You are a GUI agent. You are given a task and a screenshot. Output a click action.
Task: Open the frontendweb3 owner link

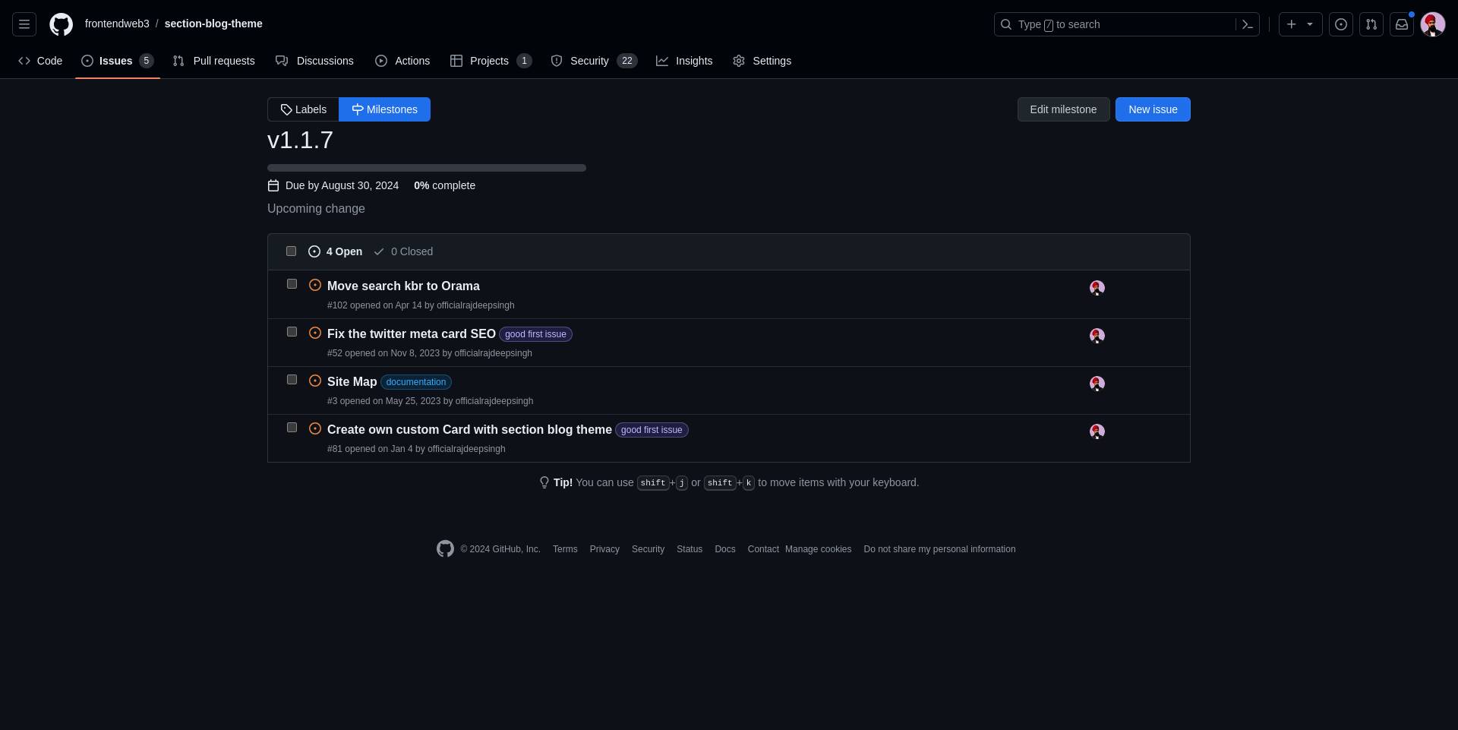pyautogui.click(x=117, y=24)
